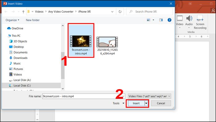Click PowerPoint Video ribbon button
This screenshot has width=216, height=122.
[x=180, y=22]
